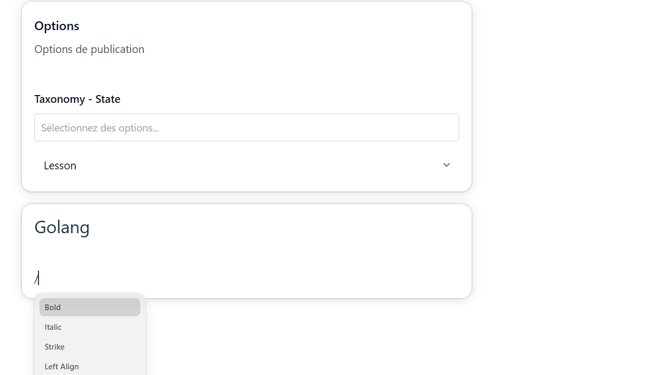Apply Strike from the command menu
The image size is (665, 375).
click(x=89, y=347)
